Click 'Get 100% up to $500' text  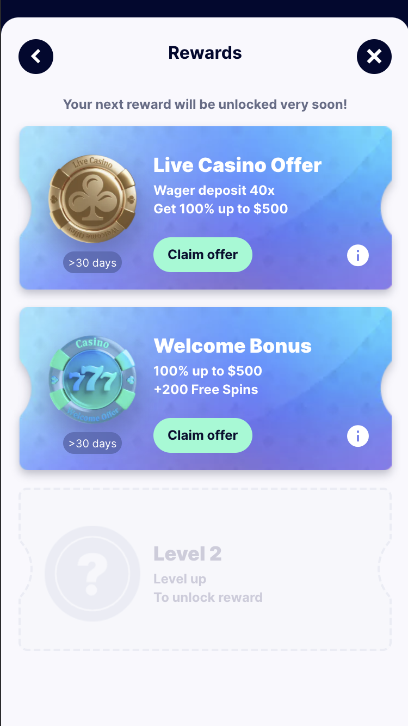[221, 209]
